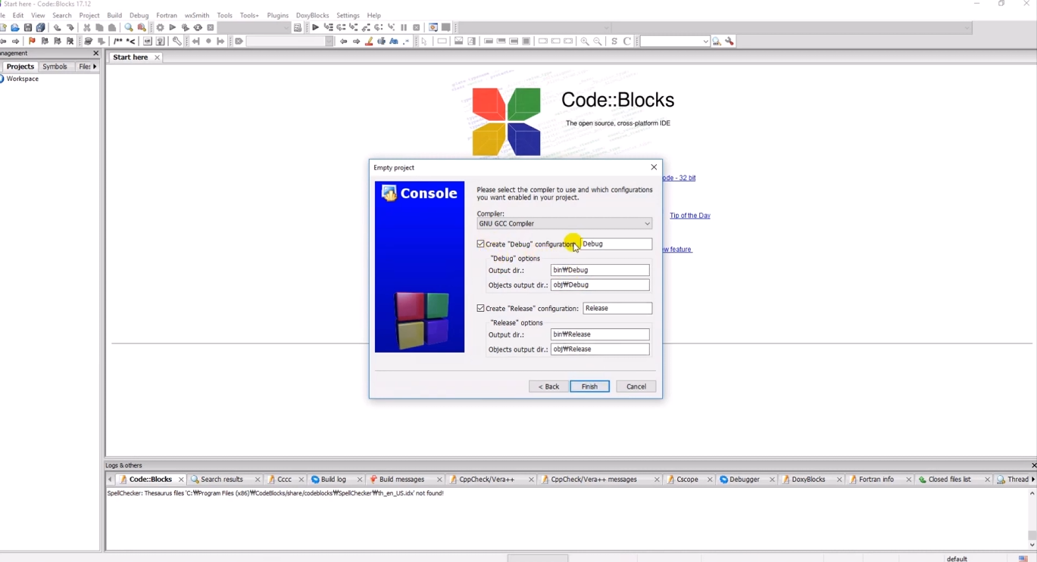
Task: Click the logs panel vertical scrollbar
Action: [x=1032, y=519]
